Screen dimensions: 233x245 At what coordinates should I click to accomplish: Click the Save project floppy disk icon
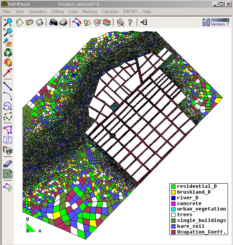click(x=39, y=23)
